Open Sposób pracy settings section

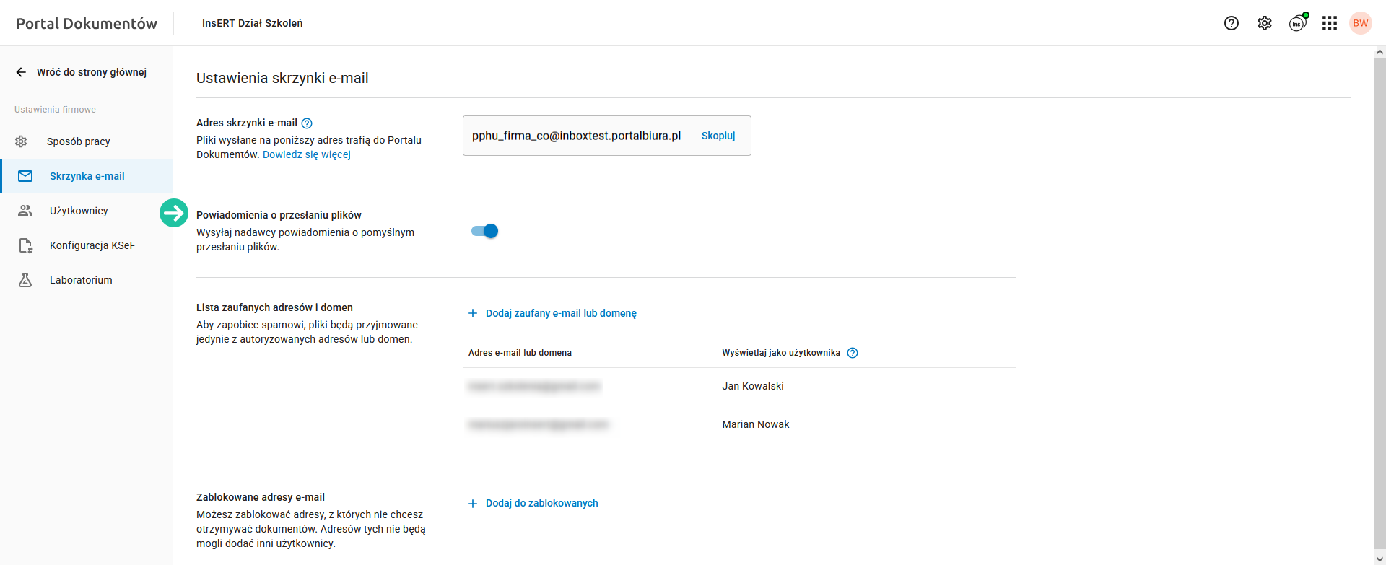[x=78, y=141]
